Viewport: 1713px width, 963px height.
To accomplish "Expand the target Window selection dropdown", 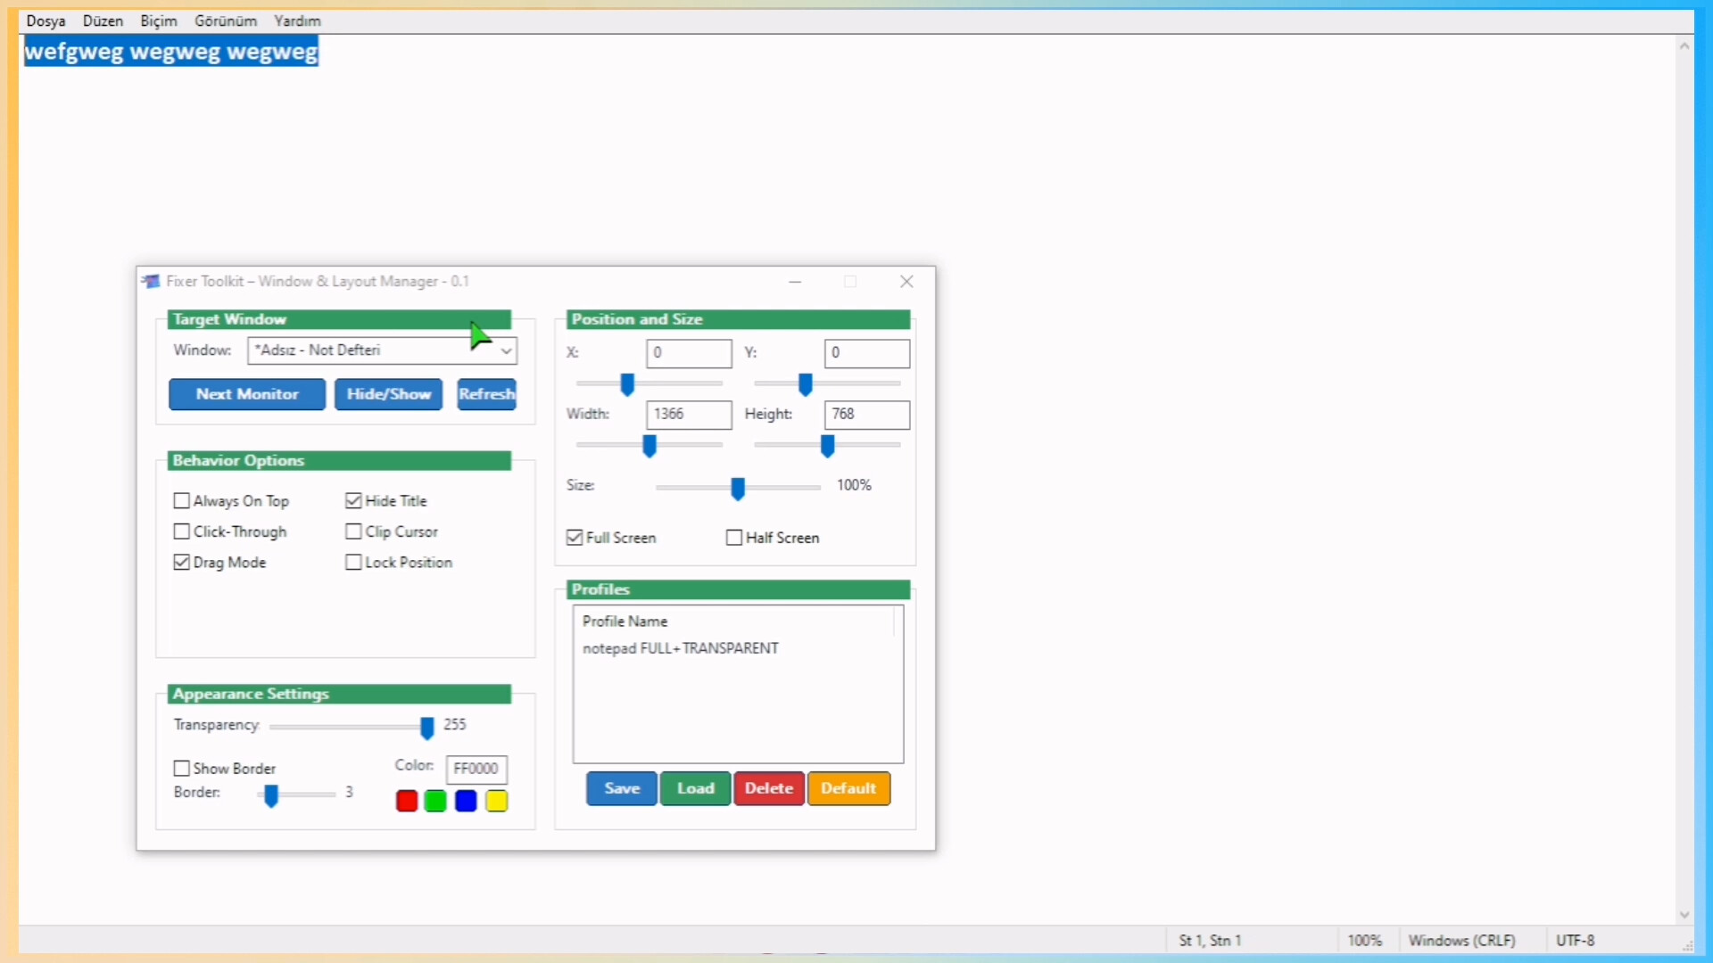I will click(x=505, y=350).
